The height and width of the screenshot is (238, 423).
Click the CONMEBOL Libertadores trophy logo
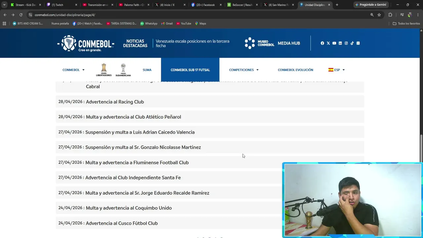pyautogui.click(x=104, y=70)
